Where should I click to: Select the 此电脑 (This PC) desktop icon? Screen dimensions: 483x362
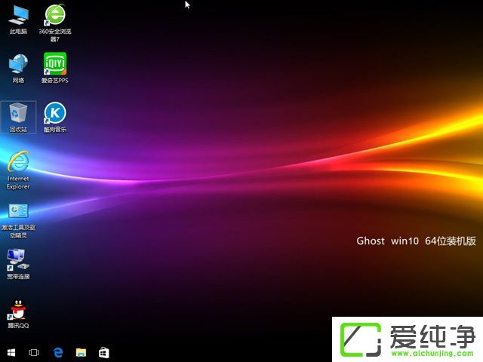[18, 15]
